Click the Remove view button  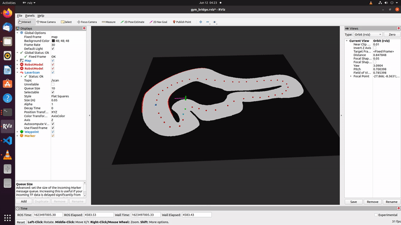(x=373, y=202)
